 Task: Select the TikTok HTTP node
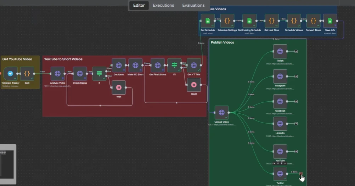(x=280, y=51)
